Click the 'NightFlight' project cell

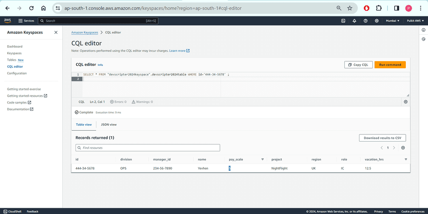tap(279, 168)
